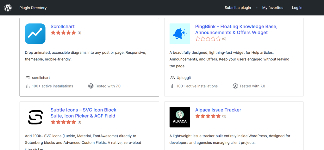Open Subtle Icons SVG Icon Block link

(84, 113)
